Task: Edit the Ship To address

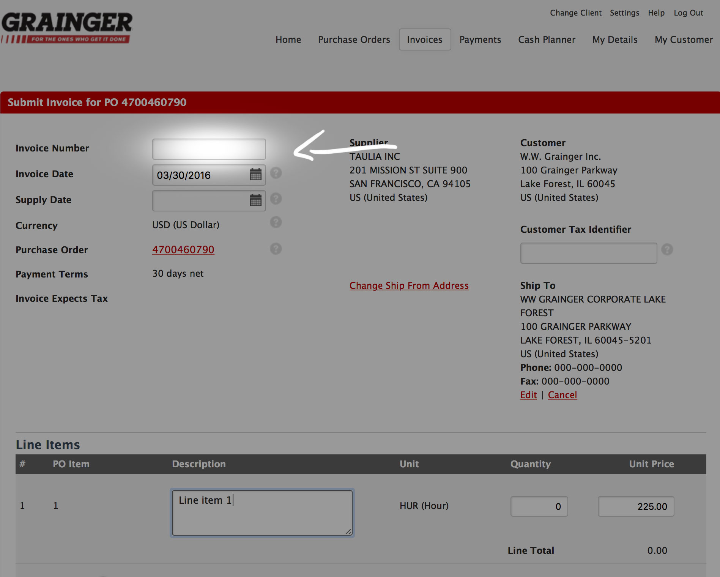Action: [x=528, y=395]
